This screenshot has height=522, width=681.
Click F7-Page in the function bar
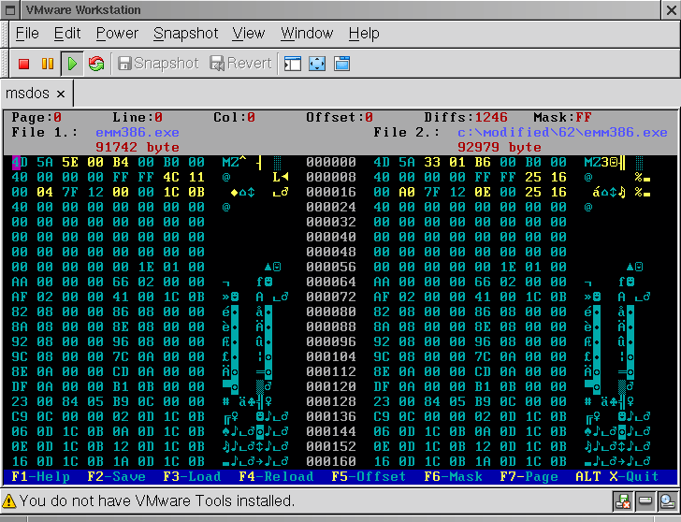click(x=529, y=476)
